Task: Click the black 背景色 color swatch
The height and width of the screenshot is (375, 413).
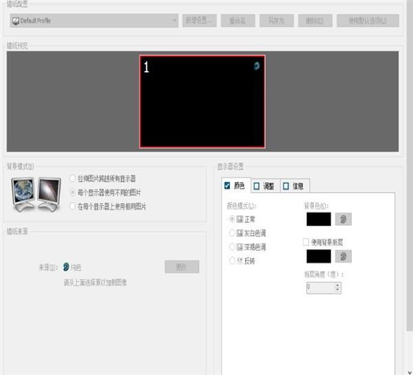Action: point(319,219)
